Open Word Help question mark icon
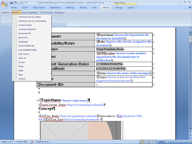 pos(190,7)
